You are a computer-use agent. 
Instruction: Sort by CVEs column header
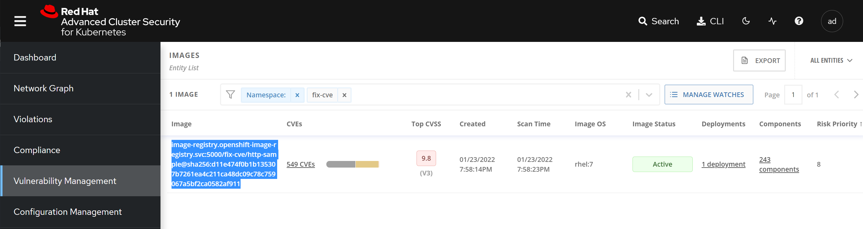294,124
